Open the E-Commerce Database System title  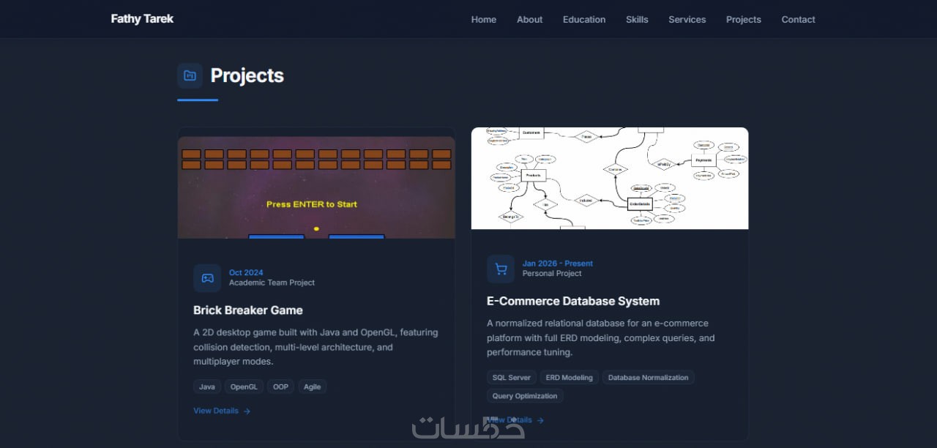click(573, 301)
